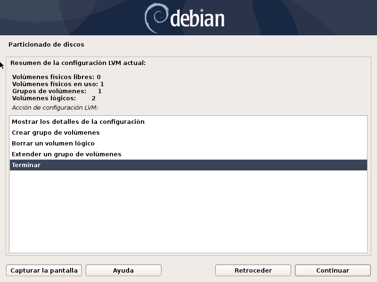Click the debian wordmark in the banner

197,19
